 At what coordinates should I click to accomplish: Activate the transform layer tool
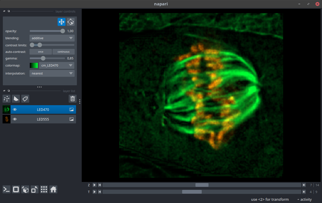(x=71, y=22)
